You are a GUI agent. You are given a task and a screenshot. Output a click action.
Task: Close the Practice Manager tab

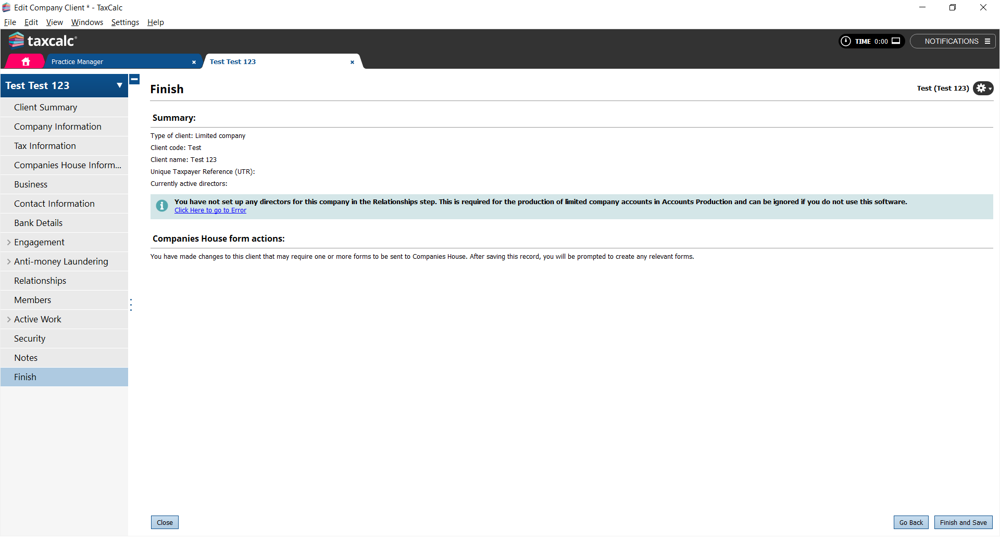(x=194, y=62)
